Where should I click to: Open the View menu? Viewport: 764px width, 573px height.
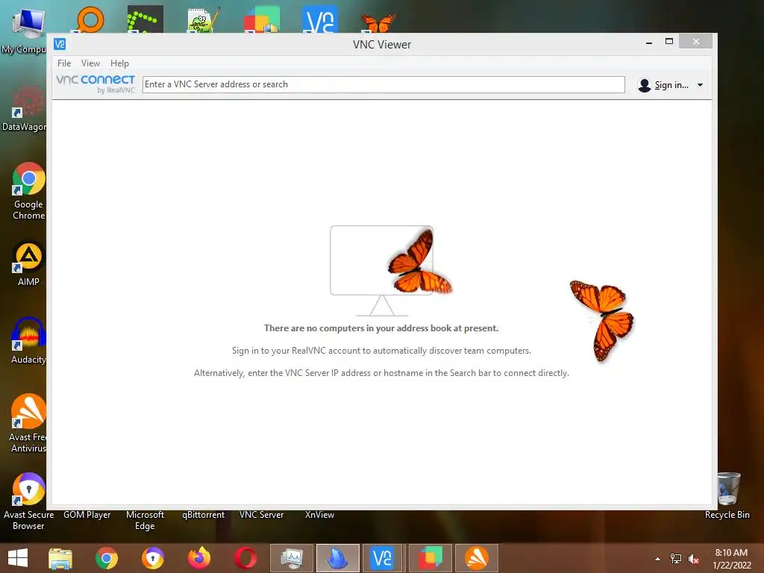pos(90,63)
